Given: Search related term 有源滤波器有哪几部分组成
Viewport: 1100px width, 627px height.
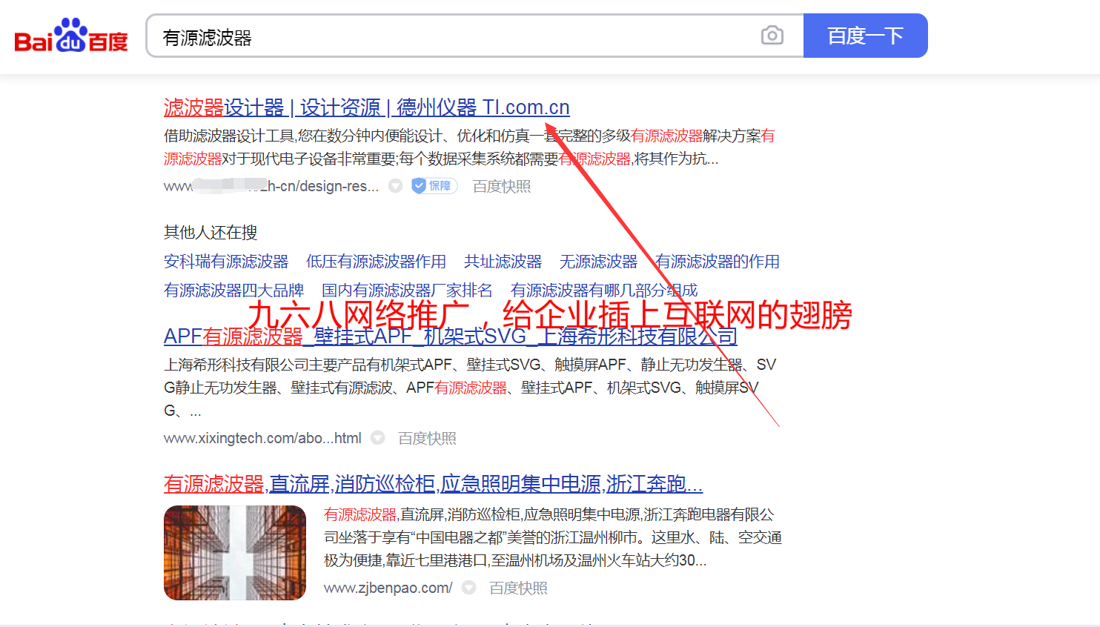Looking at the screenshot, I should click(604, 291).
